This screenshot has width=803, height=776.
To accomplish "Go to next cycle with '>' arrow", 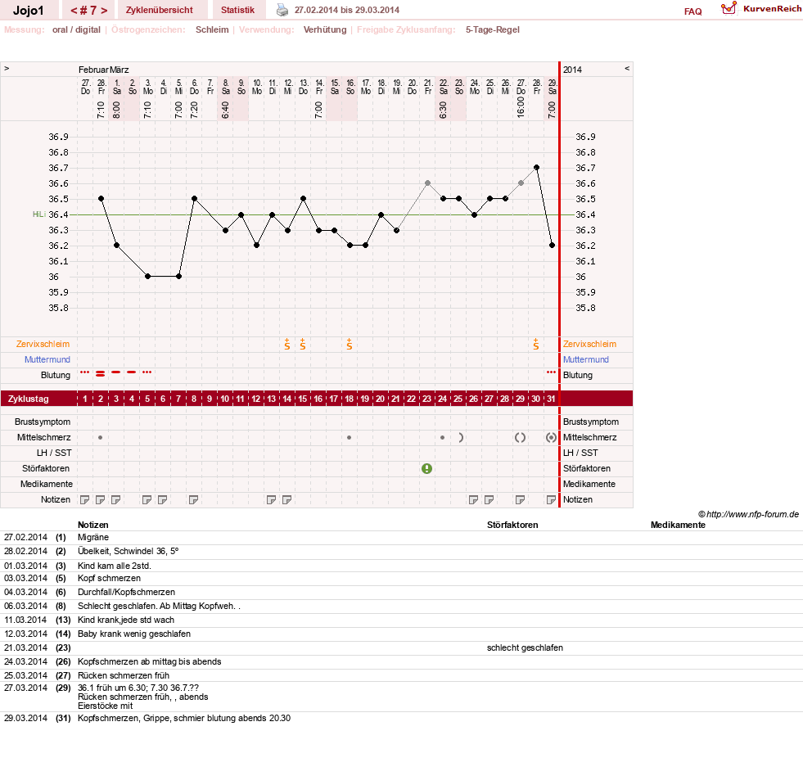I will click(x=104, y=11).
